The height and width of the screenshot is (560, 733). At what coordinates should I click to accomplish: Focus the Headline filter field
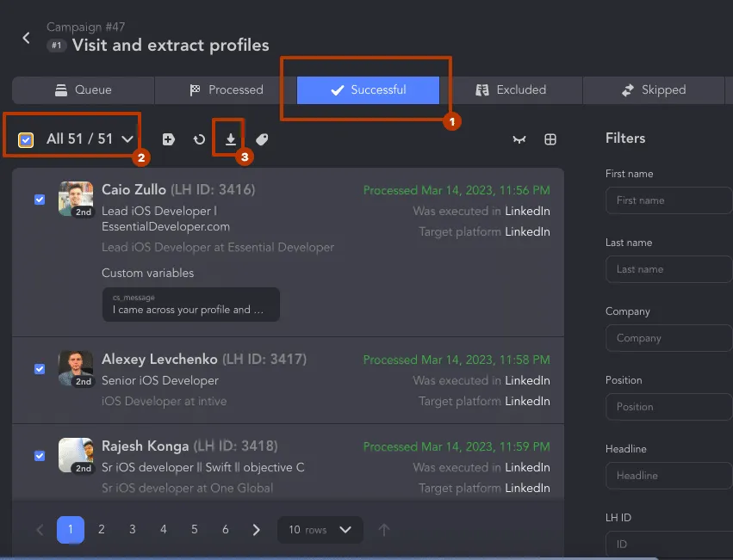tap(669, 476)
